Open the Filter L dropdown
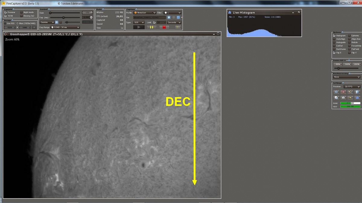This screenshot has width=362, height=203. [x=173, y=13]
